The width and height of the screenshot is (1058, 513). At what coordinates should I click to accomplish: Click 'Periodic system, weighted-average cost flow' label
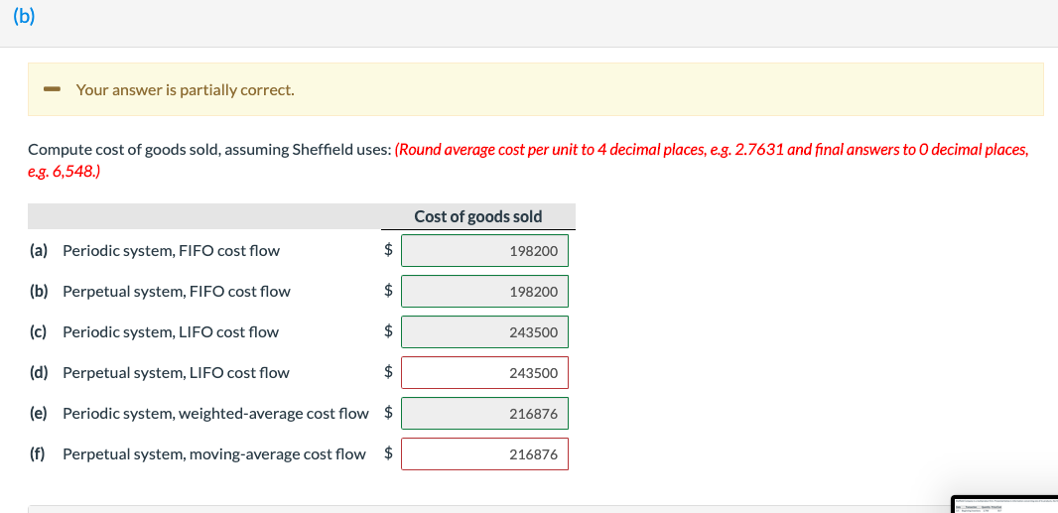216,413
